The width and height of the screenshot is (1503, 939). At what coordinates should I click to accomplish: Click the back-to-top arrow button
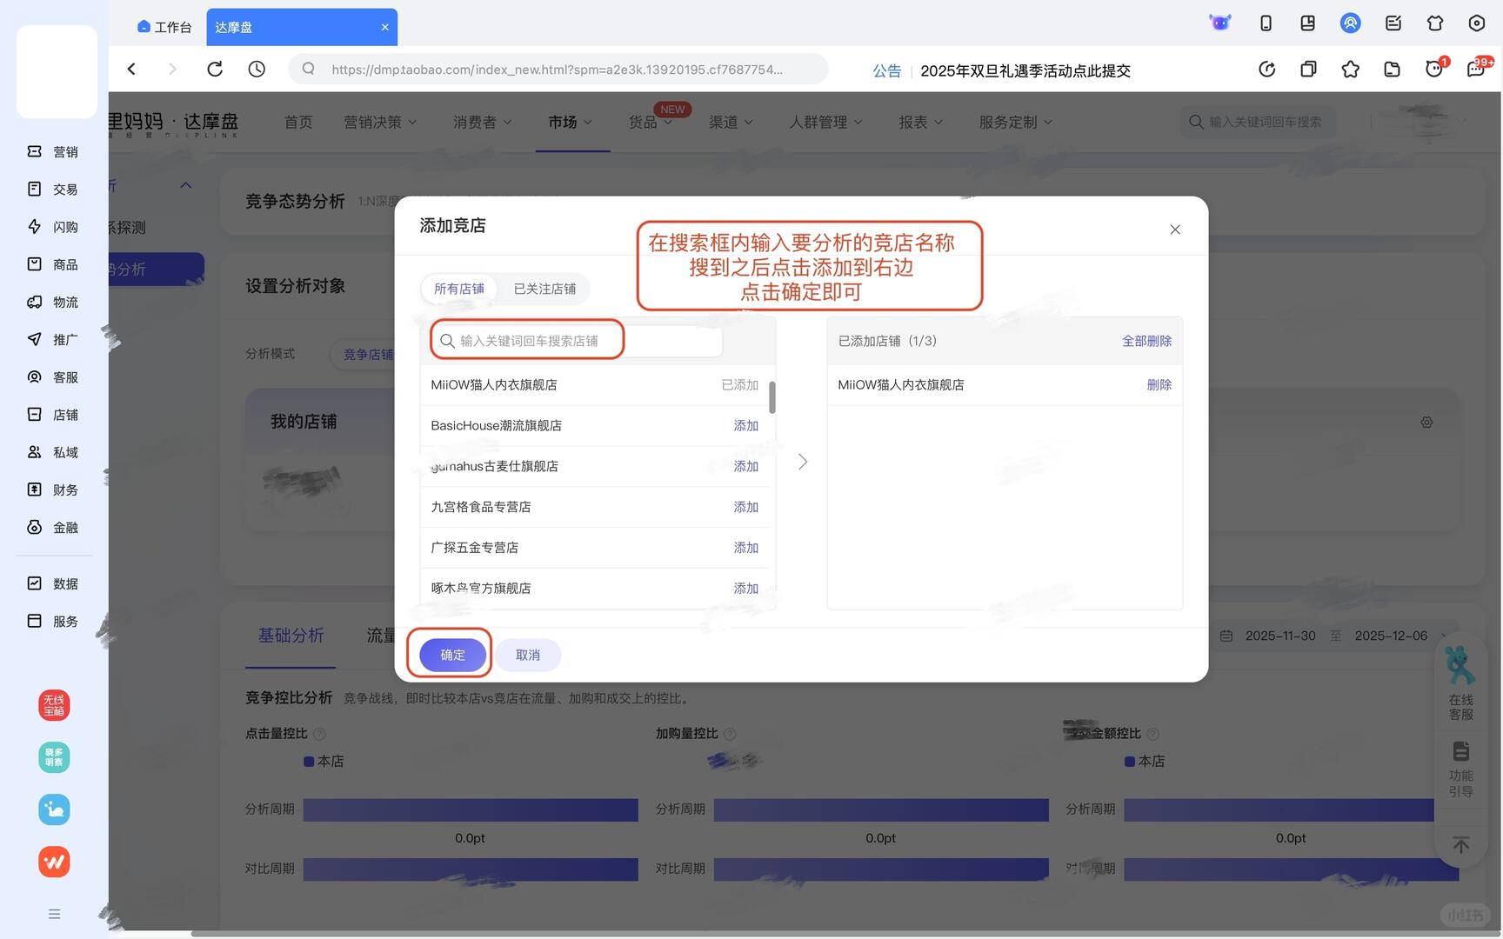[1460, 844]
